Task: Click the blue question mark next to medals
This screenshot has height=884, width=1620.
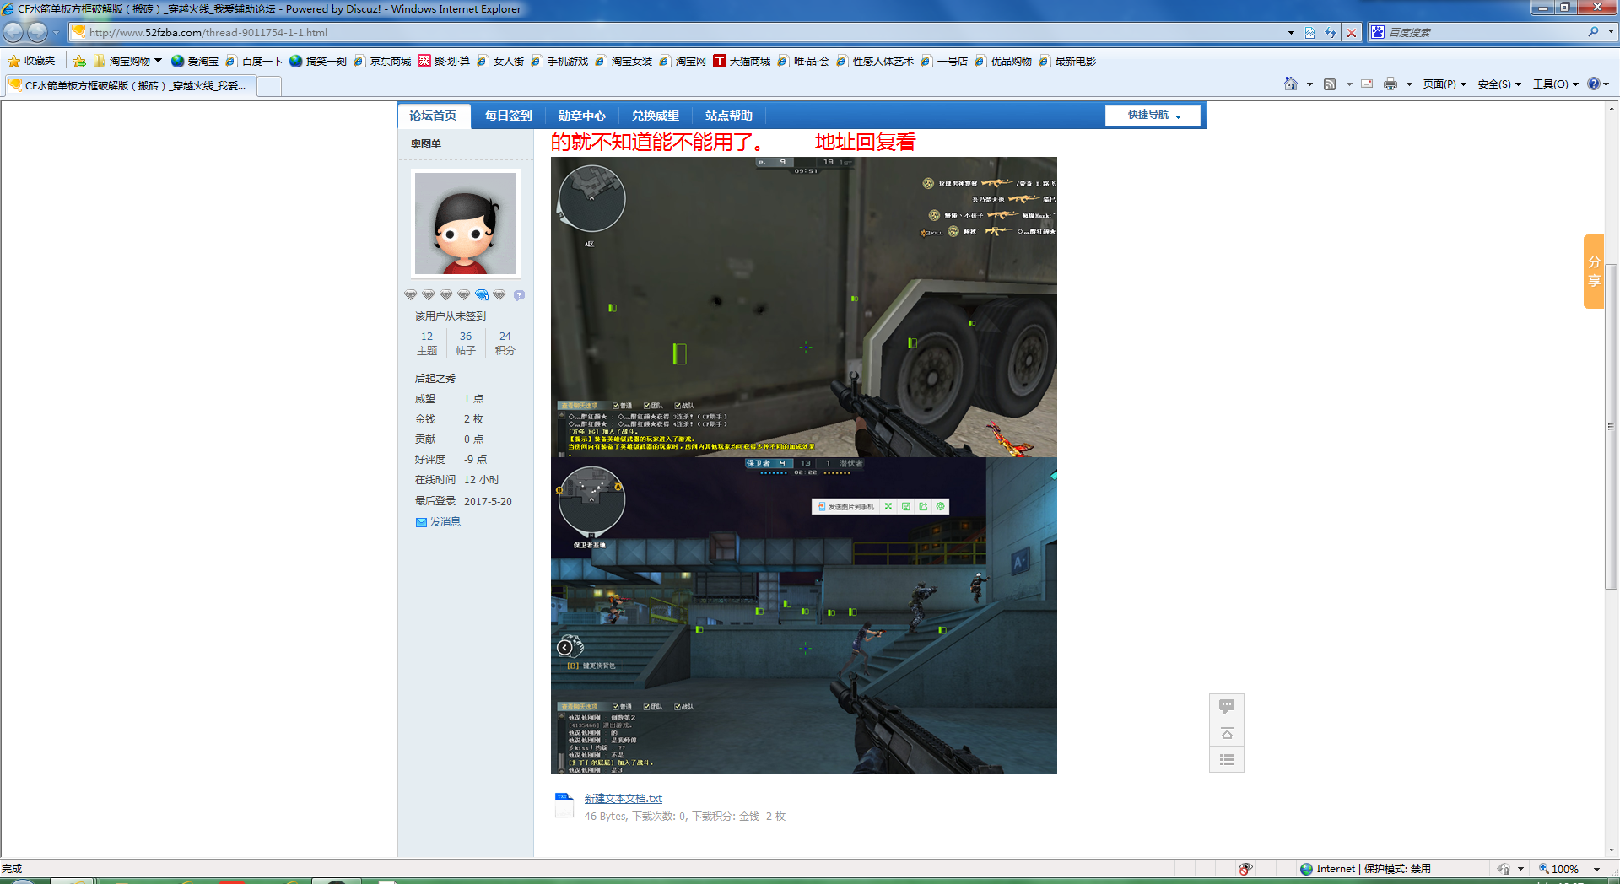Action: [519, 295]
